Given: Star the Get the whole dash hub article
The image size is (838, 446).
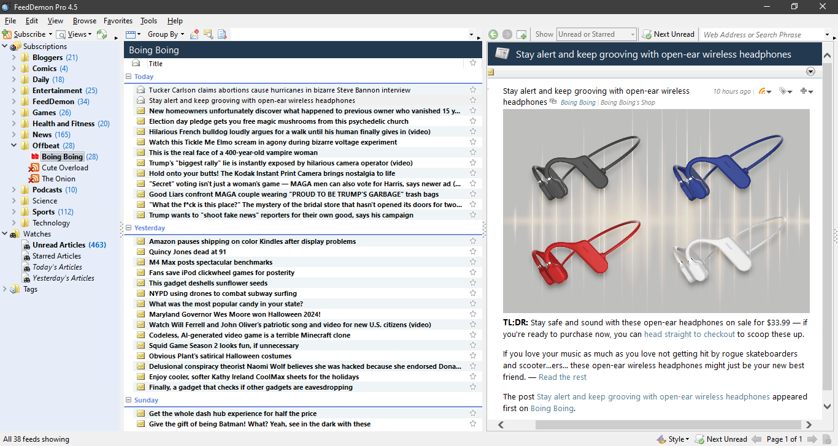Looking at the screenshot, I should (x=472, y=414).
